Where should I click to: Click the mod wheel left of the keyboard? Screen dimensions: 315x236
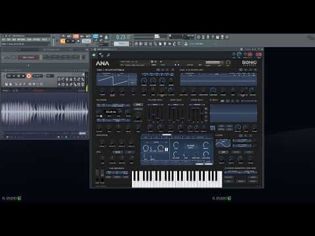click(102, 175)
